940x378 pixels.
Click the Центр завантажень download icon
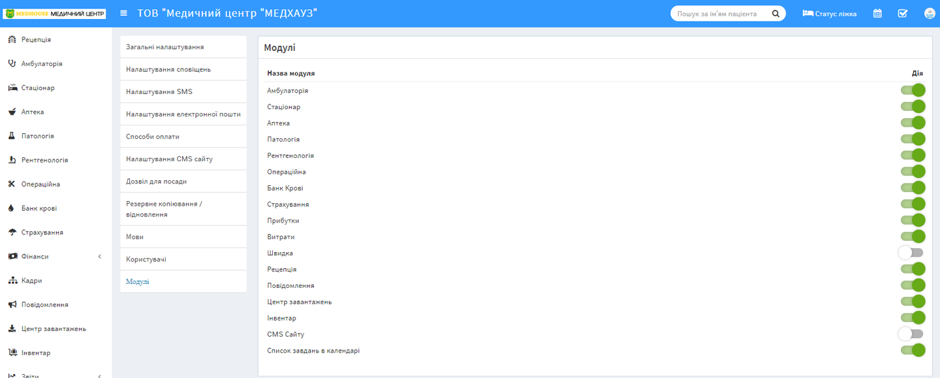pyautogui.click(x=12, y=329)
